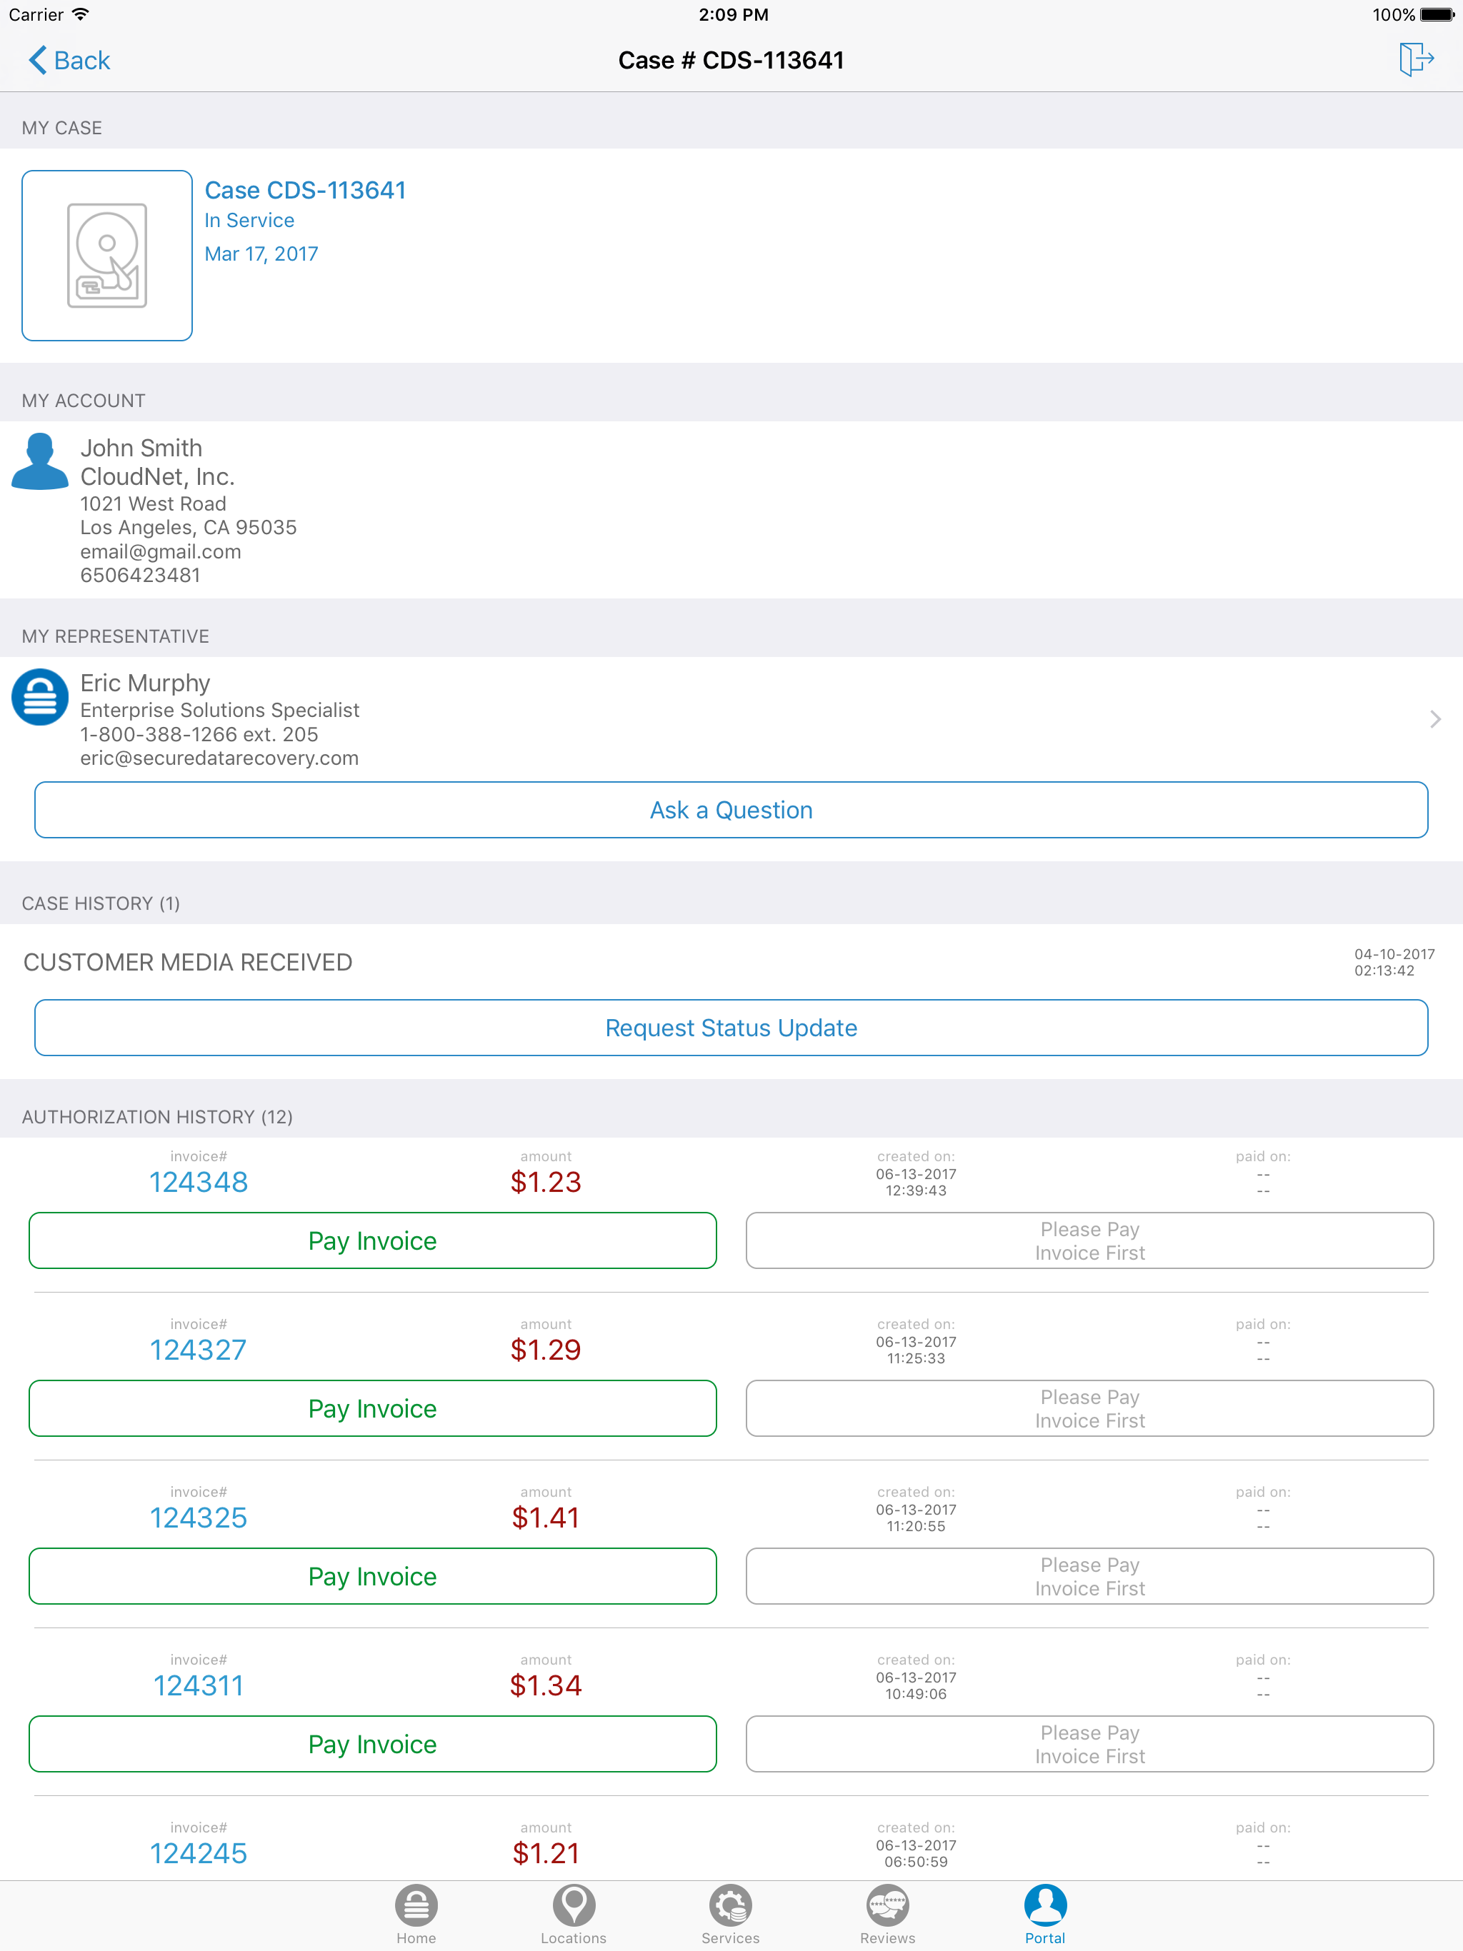Viewport: 1463px width, 1951px height.
Task: Select the Customer Media Received history entry
Action: click(188, 962)
